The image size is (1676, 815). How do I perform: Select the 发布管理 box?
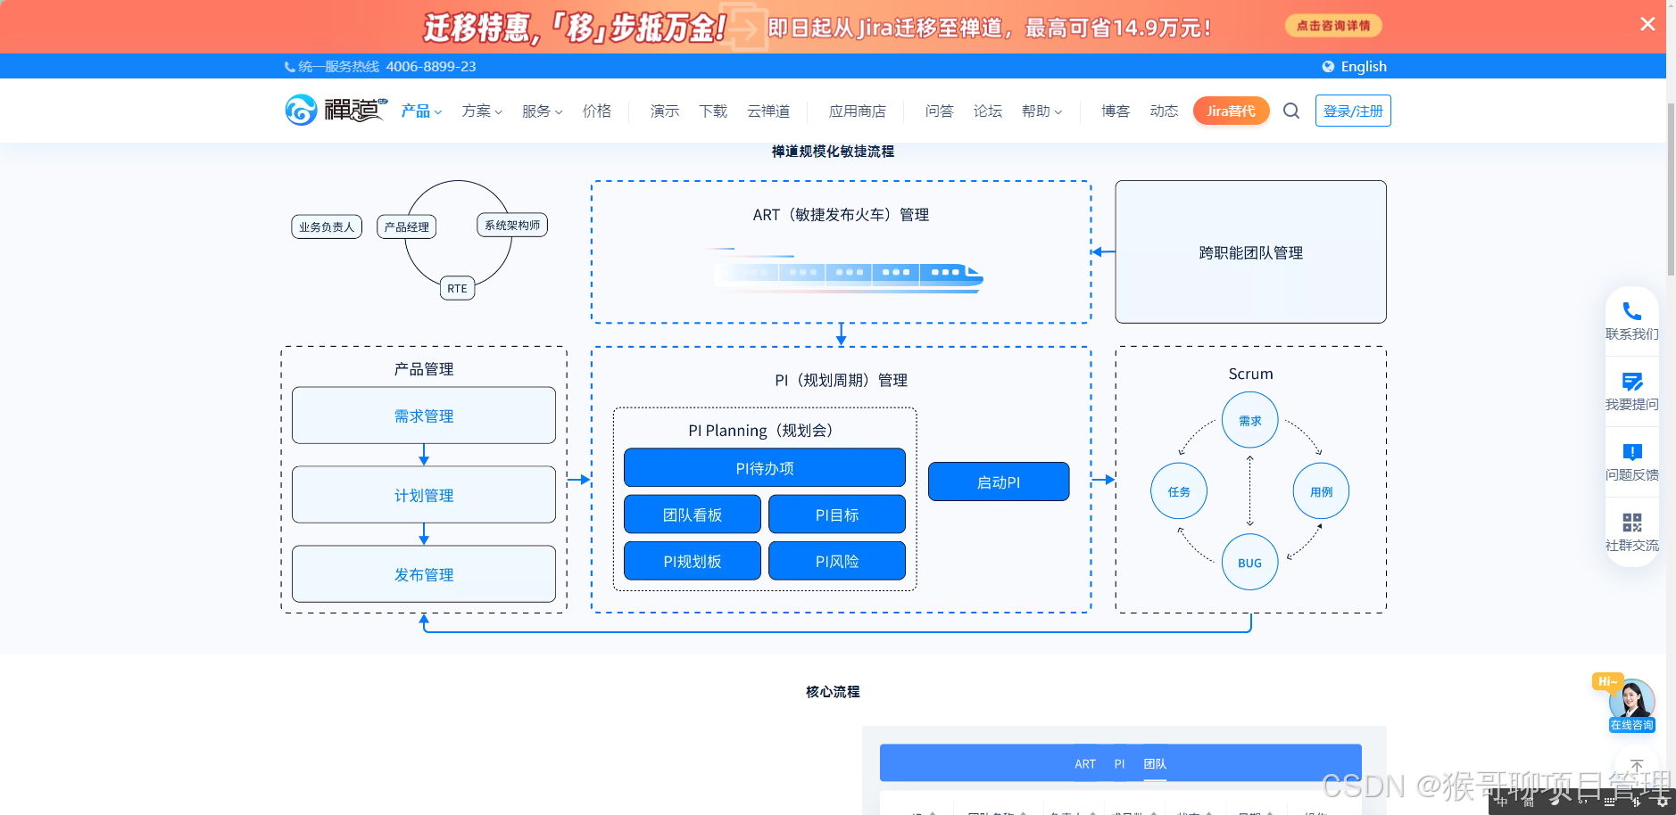click(424, 574)
